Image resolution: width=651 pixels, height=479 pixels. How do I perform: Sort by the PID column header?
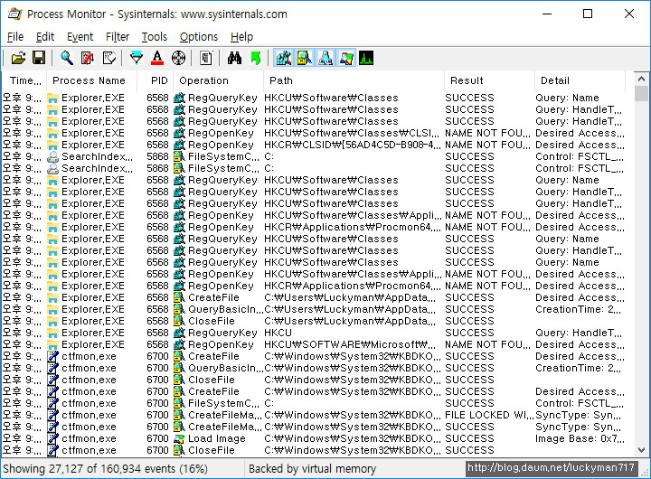(156, 80)
